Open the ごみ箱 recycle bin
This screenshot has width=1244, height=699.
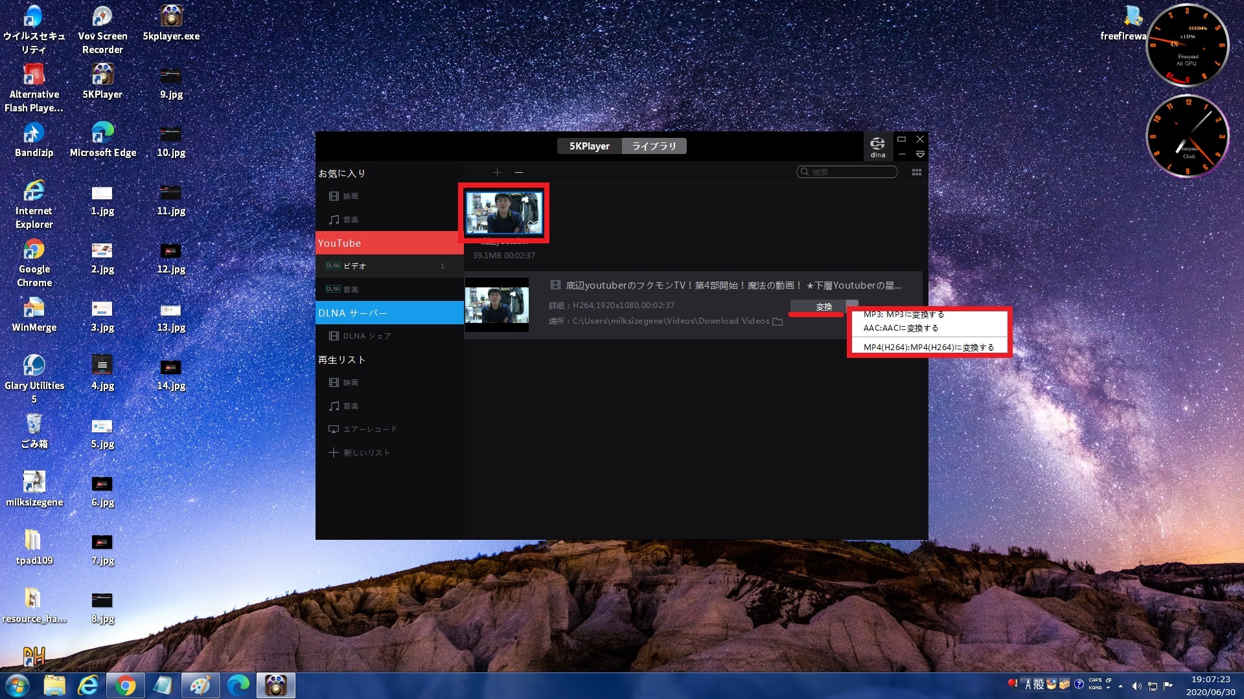tap(34, 431)
